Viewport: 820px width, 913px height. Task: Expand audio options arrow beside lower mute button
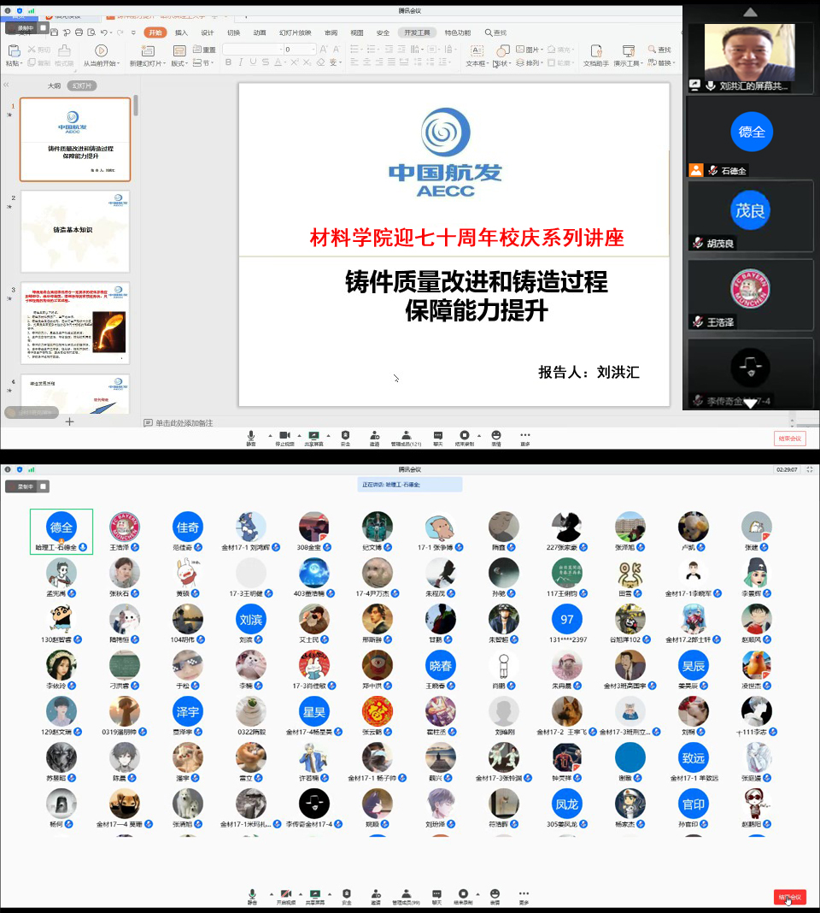pos(272,892)
